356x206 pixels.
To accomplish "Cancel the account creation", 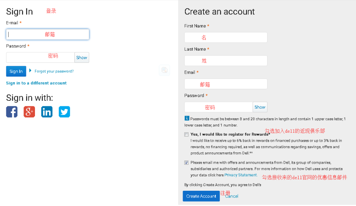I will [232, 196].
